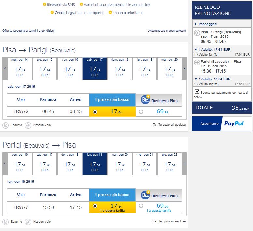Select the 69,99 Business Plus fare for FR9976

141,112
